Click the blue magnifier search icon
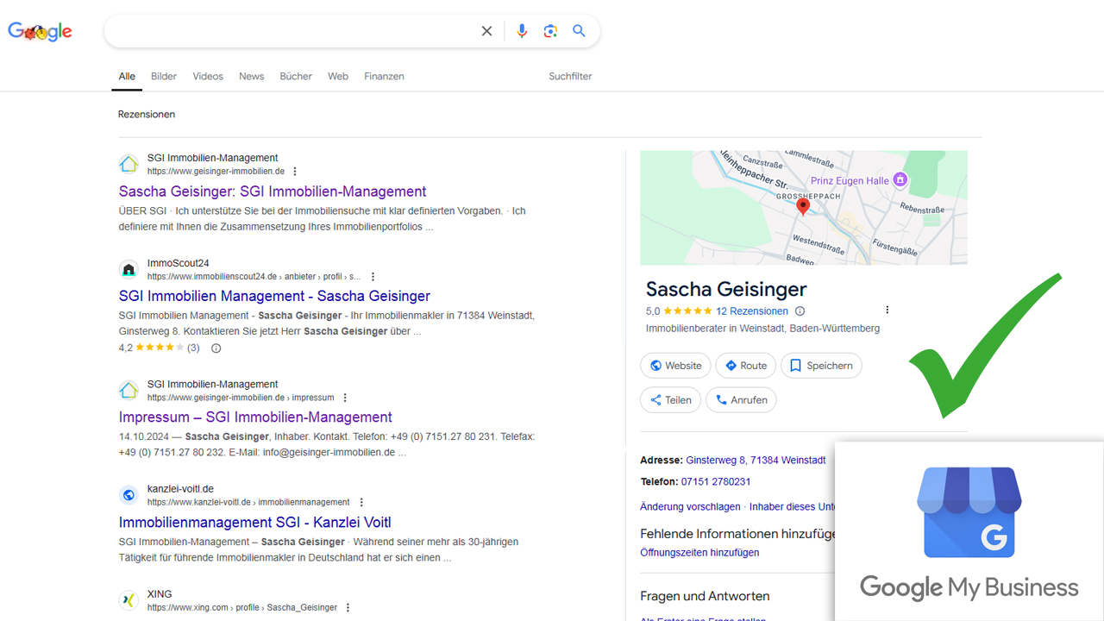This screenshot has width=1104, height=621. pos(579,31)
